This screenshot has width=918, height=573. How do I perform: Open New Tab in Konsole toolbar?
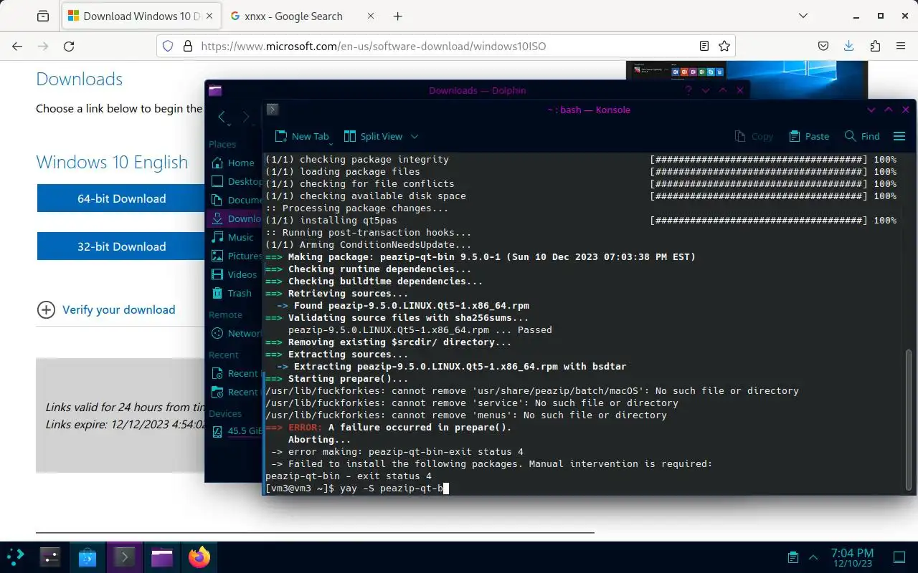[302, 136]
